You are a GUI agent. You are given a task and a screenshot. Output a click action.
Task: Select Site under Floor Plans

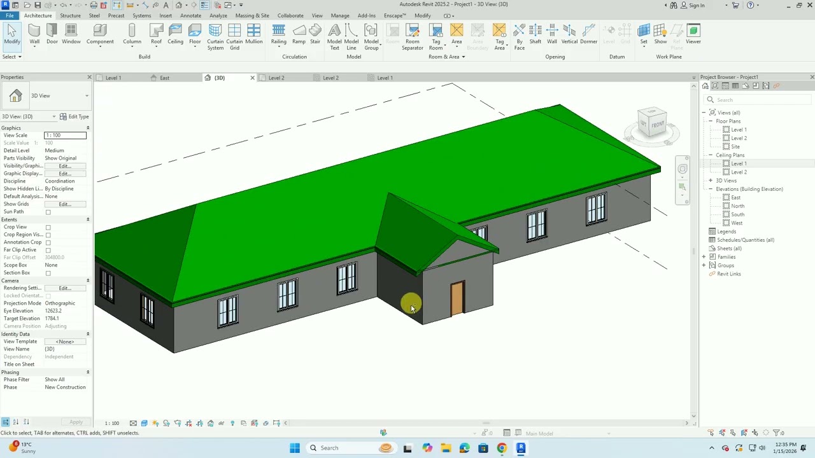click(735, 146)
